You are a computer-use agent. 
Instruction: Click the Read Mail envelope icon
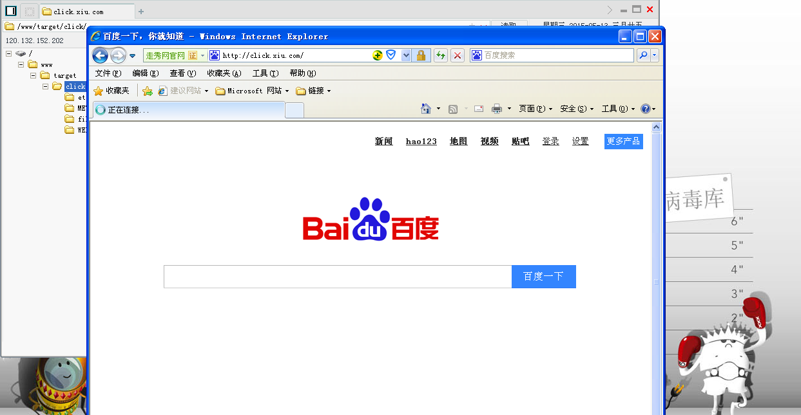(x=479, y=109)
